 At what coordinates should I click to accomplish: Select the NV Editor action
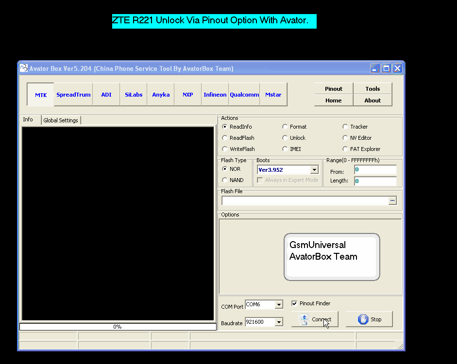point(357,138)
